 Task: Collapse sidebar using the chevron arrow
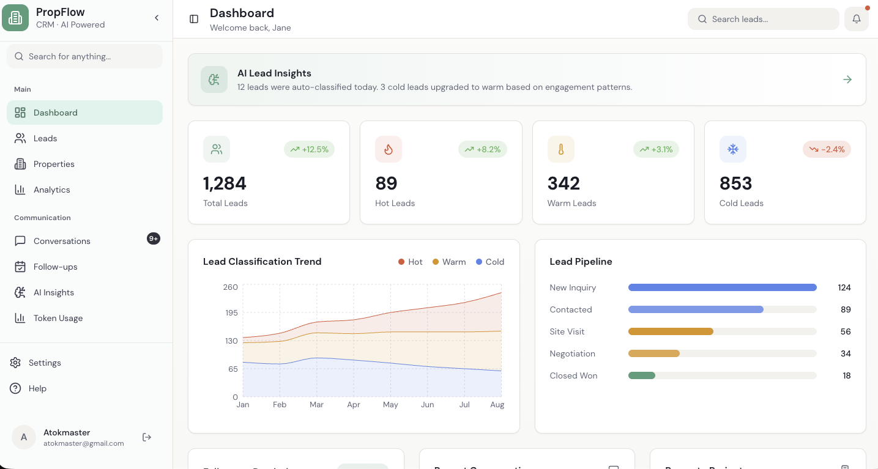click(x=157, y=18)
